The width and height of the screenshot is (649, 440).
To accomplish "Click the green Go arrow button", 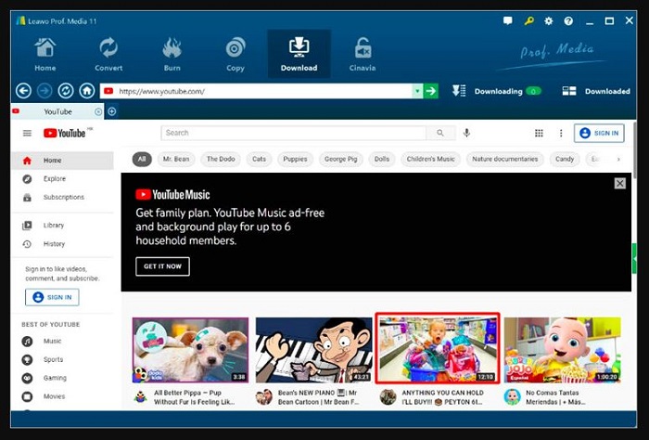I will pyautogui.click(x=431, y=91).
